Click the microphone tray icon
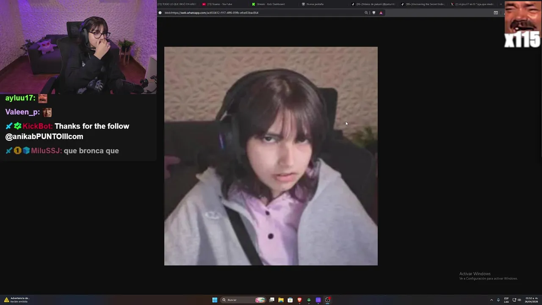This screenshot has height=305, width=542. coord(498,300)
